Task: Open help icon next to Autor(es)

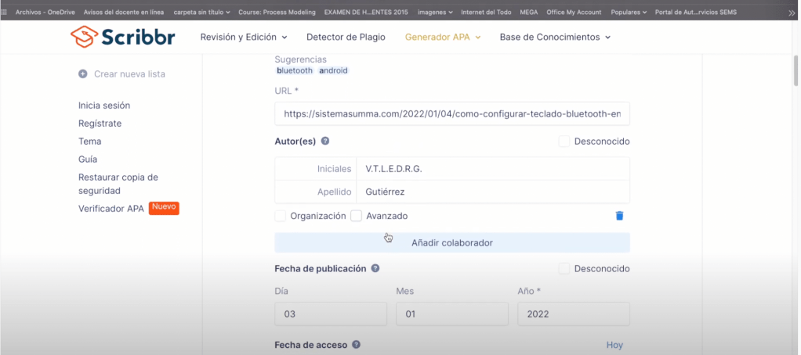Action: tap(324, 142)
